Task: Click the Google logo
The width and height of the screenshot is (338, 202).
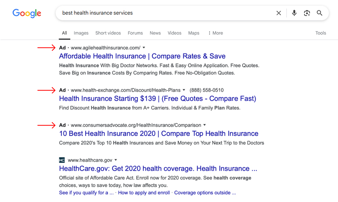Action: pos(27,13)
